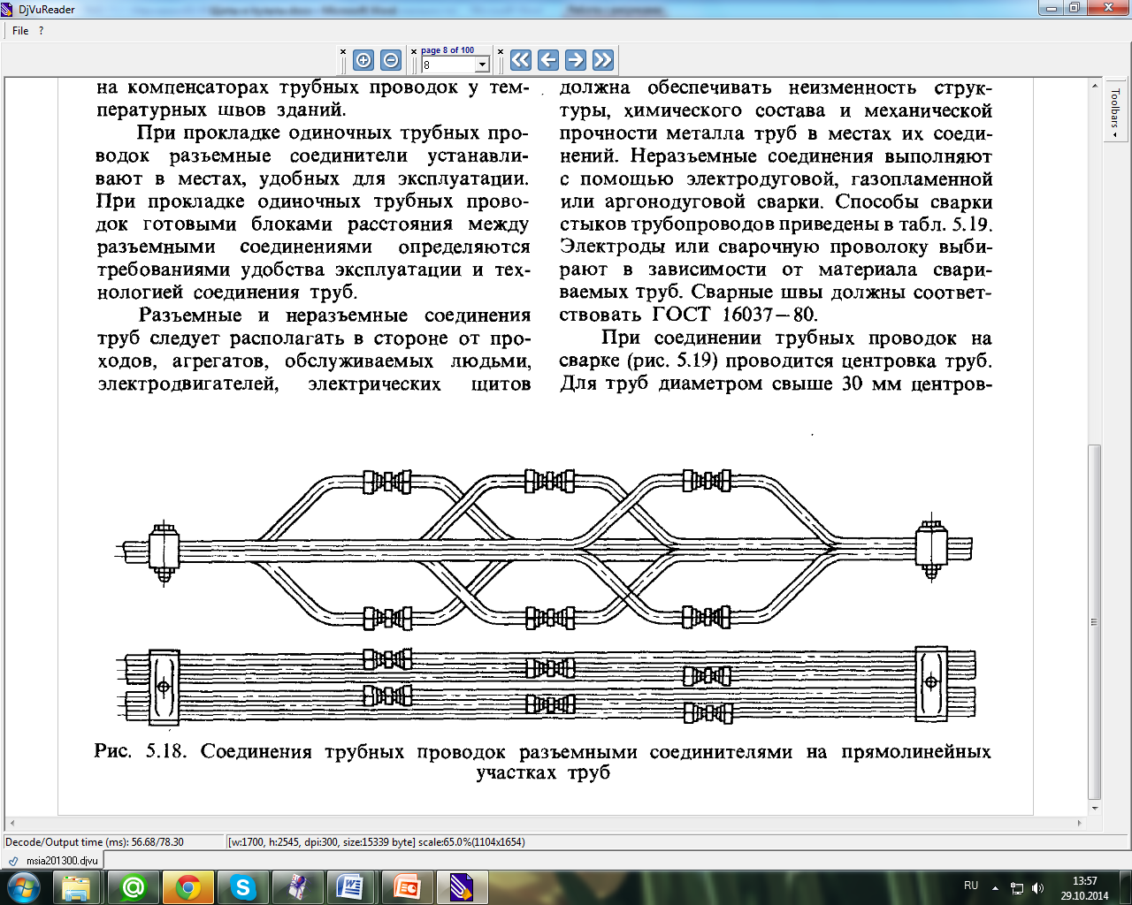Click the RU language indicator
The width and height of the screenshot is (1132, 905).
click(971, 886)
